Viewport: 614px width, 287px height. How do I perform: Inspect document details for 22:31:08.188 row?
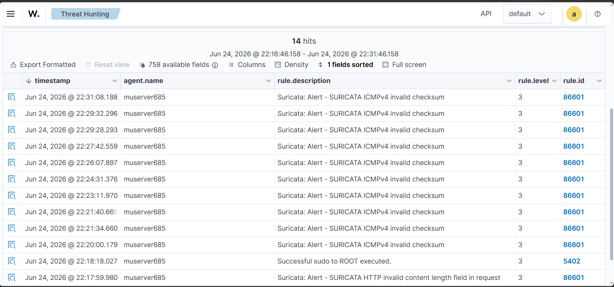point(12,97)
